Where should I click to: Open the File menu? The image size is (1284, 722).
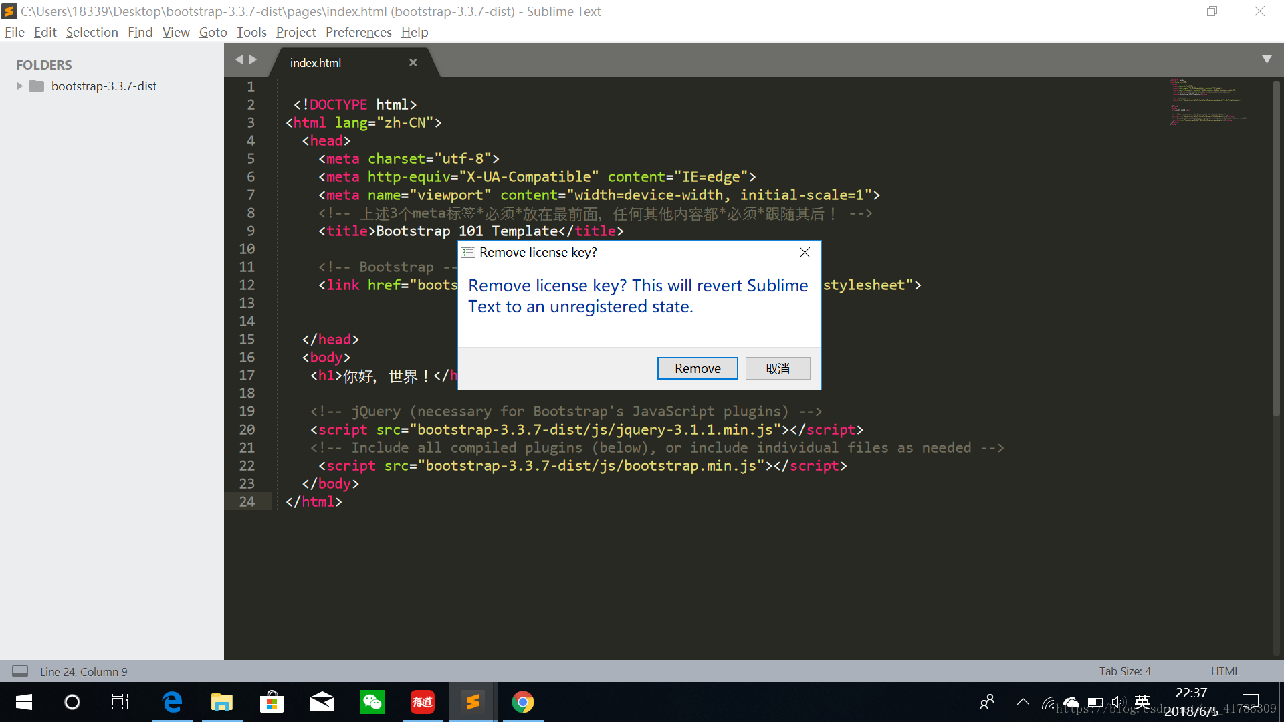coord(14,32)
